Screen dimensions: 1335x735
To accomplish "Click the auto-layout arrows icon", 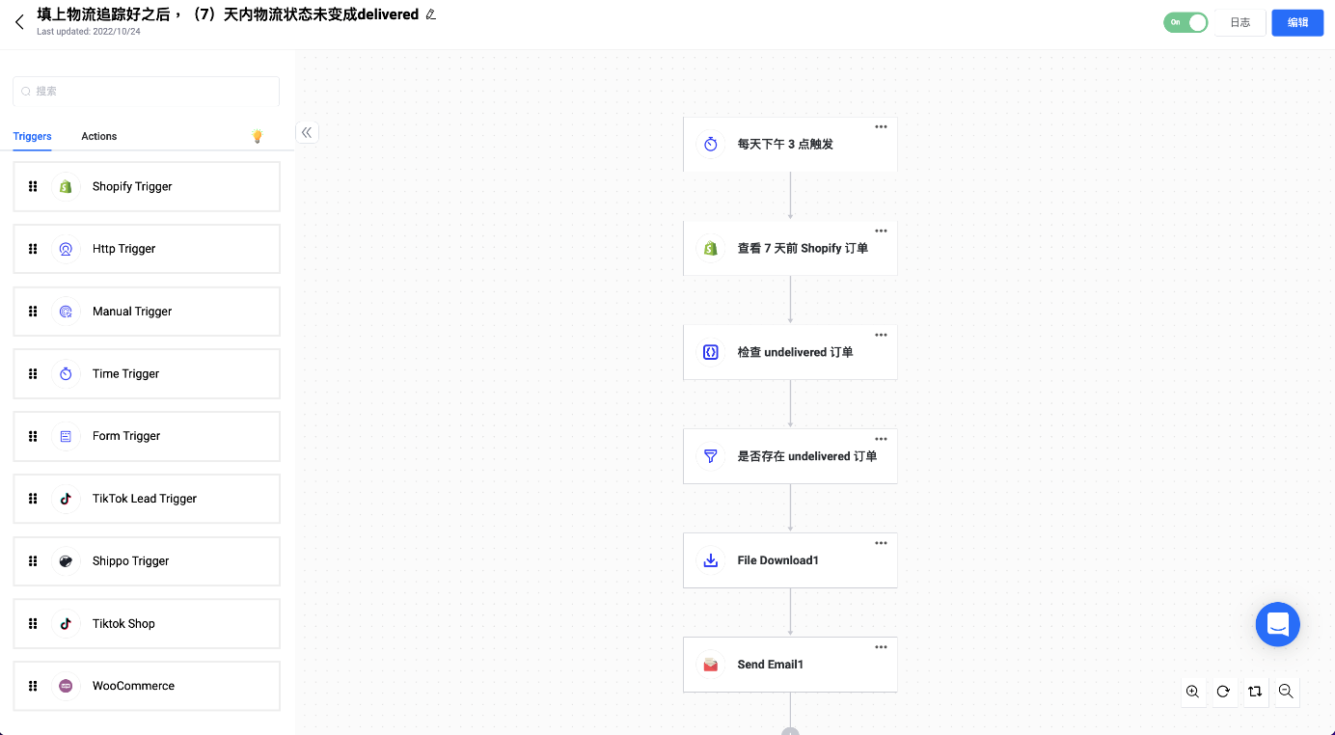I will pyautogui.click(x=1254, y=692).
